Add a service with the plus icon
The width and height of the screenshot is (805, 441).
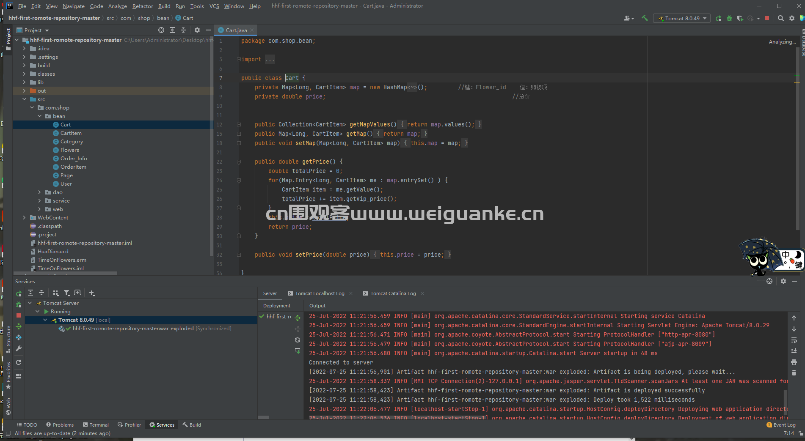coord(92,293)
